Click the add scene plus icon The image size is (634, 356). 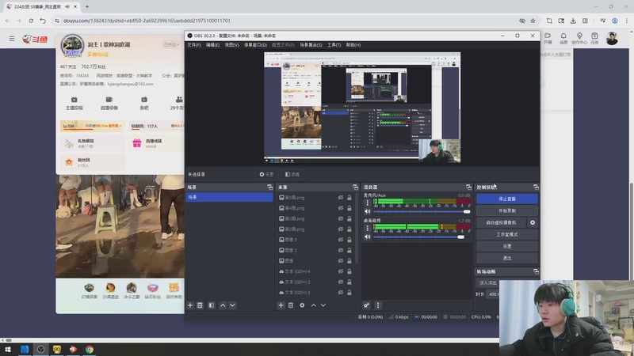click(190, 305)
